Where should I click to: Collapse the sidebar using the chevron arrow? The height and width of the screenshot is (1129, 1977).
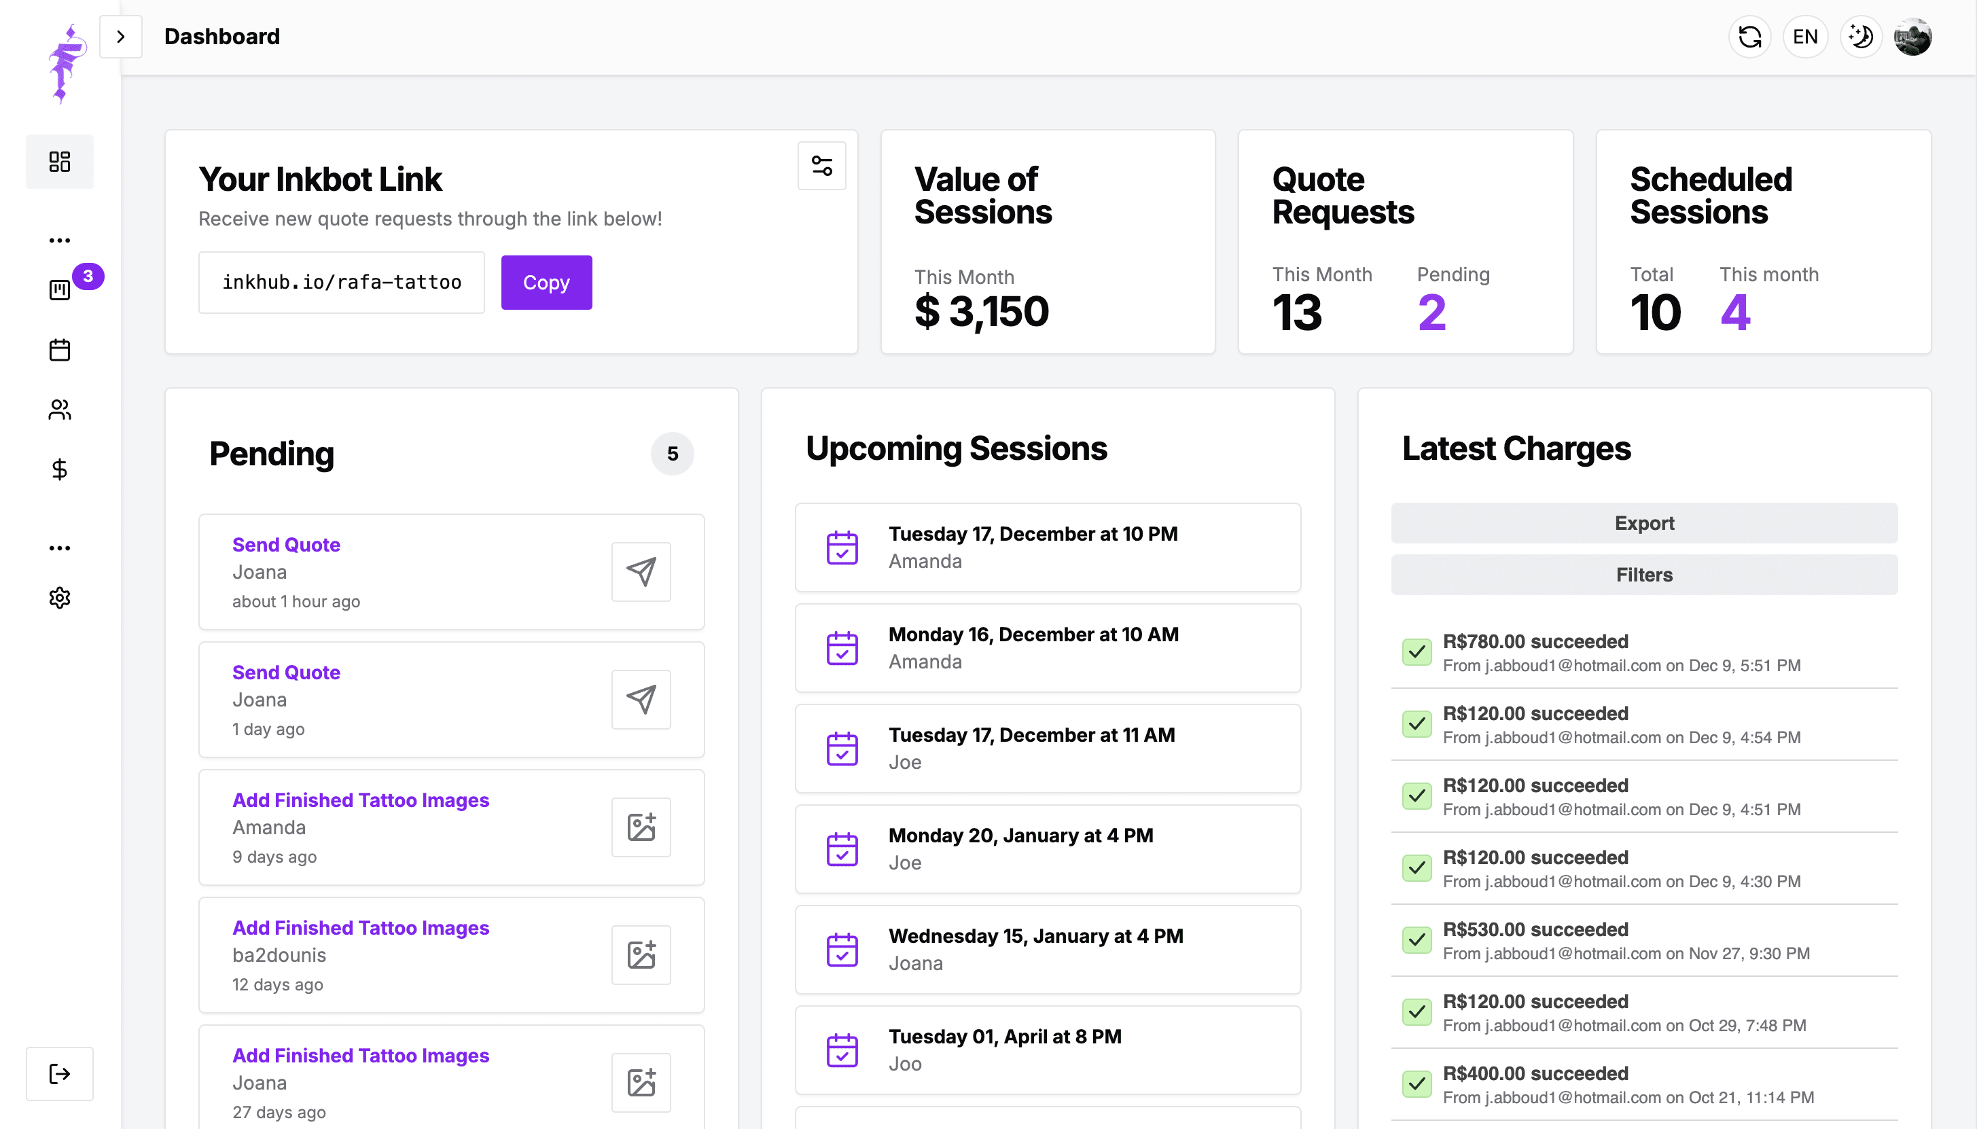[121, 37]
